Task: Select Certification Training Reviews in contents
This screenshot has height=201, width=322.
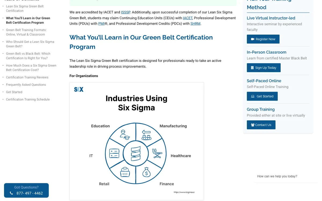Action: click(x=27, y=77)
